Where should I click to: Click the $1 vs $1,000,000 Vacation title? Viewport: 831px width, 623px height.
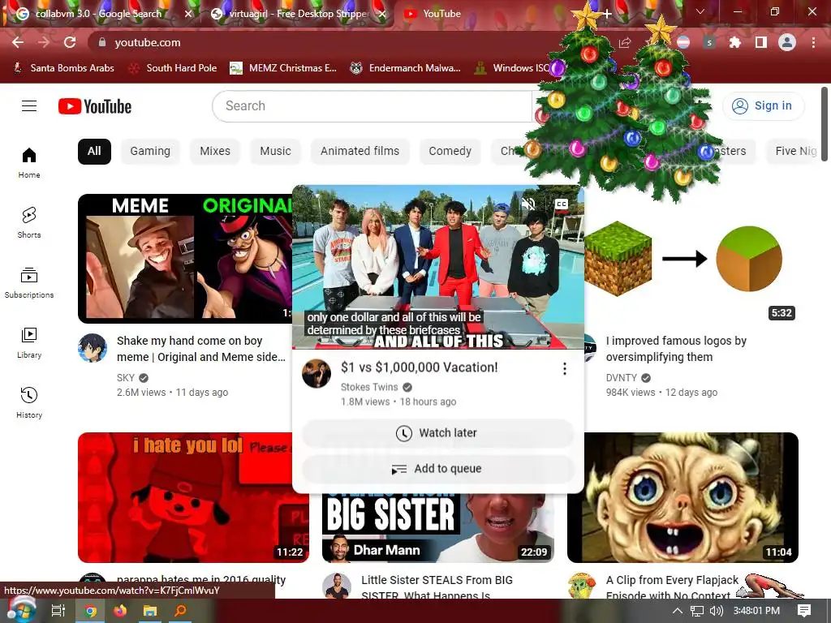coord(420,367)
